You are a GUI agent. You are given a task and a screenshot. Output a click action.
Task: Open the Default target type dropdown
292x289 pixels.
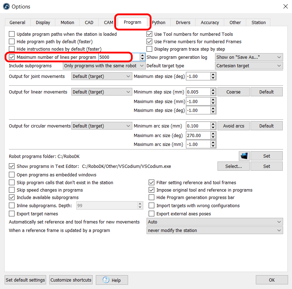click(249, 66)
